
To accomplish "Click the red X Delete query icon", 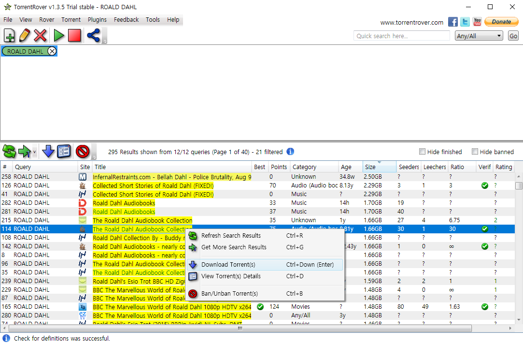I will point(40,35).
